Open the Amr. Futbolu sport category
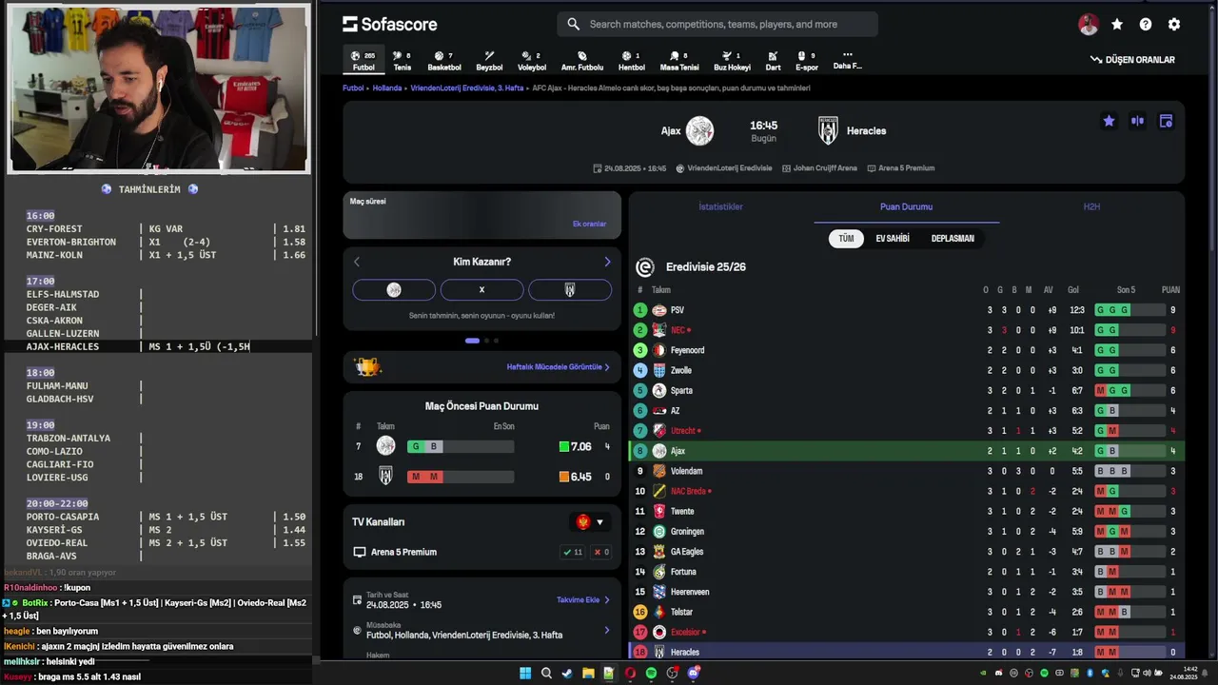The image size is (1218, 685). 582,61
